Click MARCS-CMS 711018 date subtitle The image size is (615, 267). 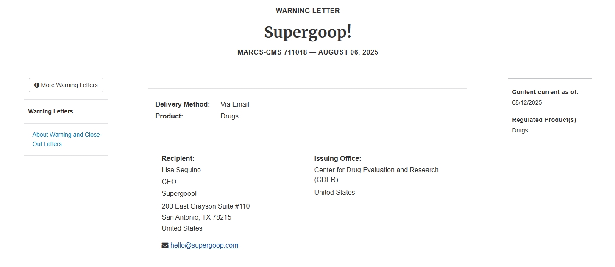coord(308,52)
